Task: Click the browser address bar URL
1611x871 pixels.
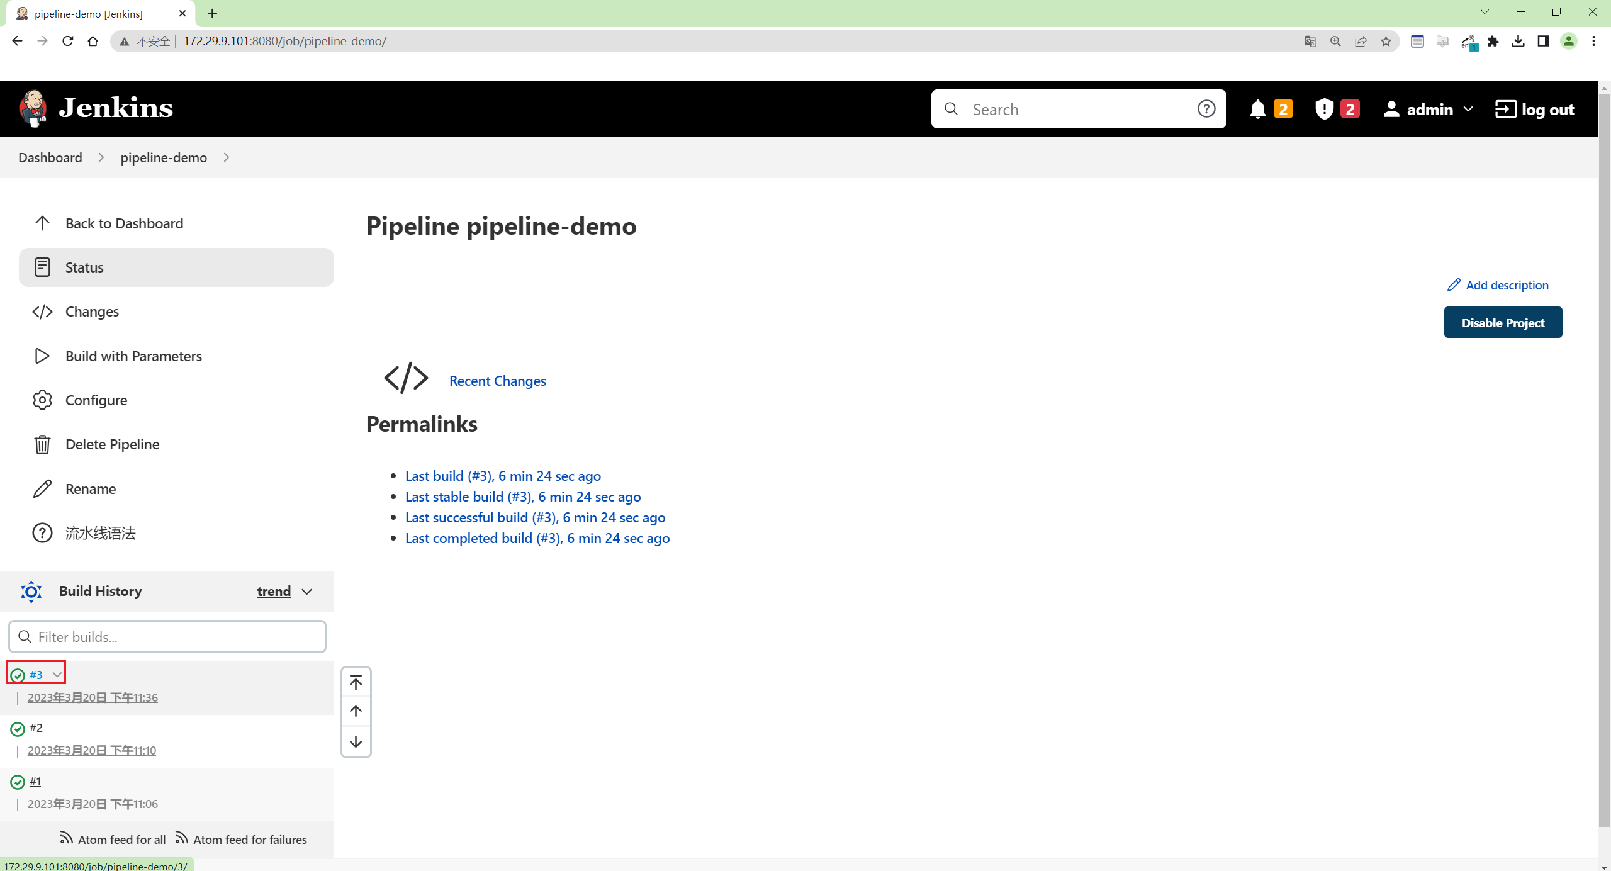Action: tap(284, 41)
